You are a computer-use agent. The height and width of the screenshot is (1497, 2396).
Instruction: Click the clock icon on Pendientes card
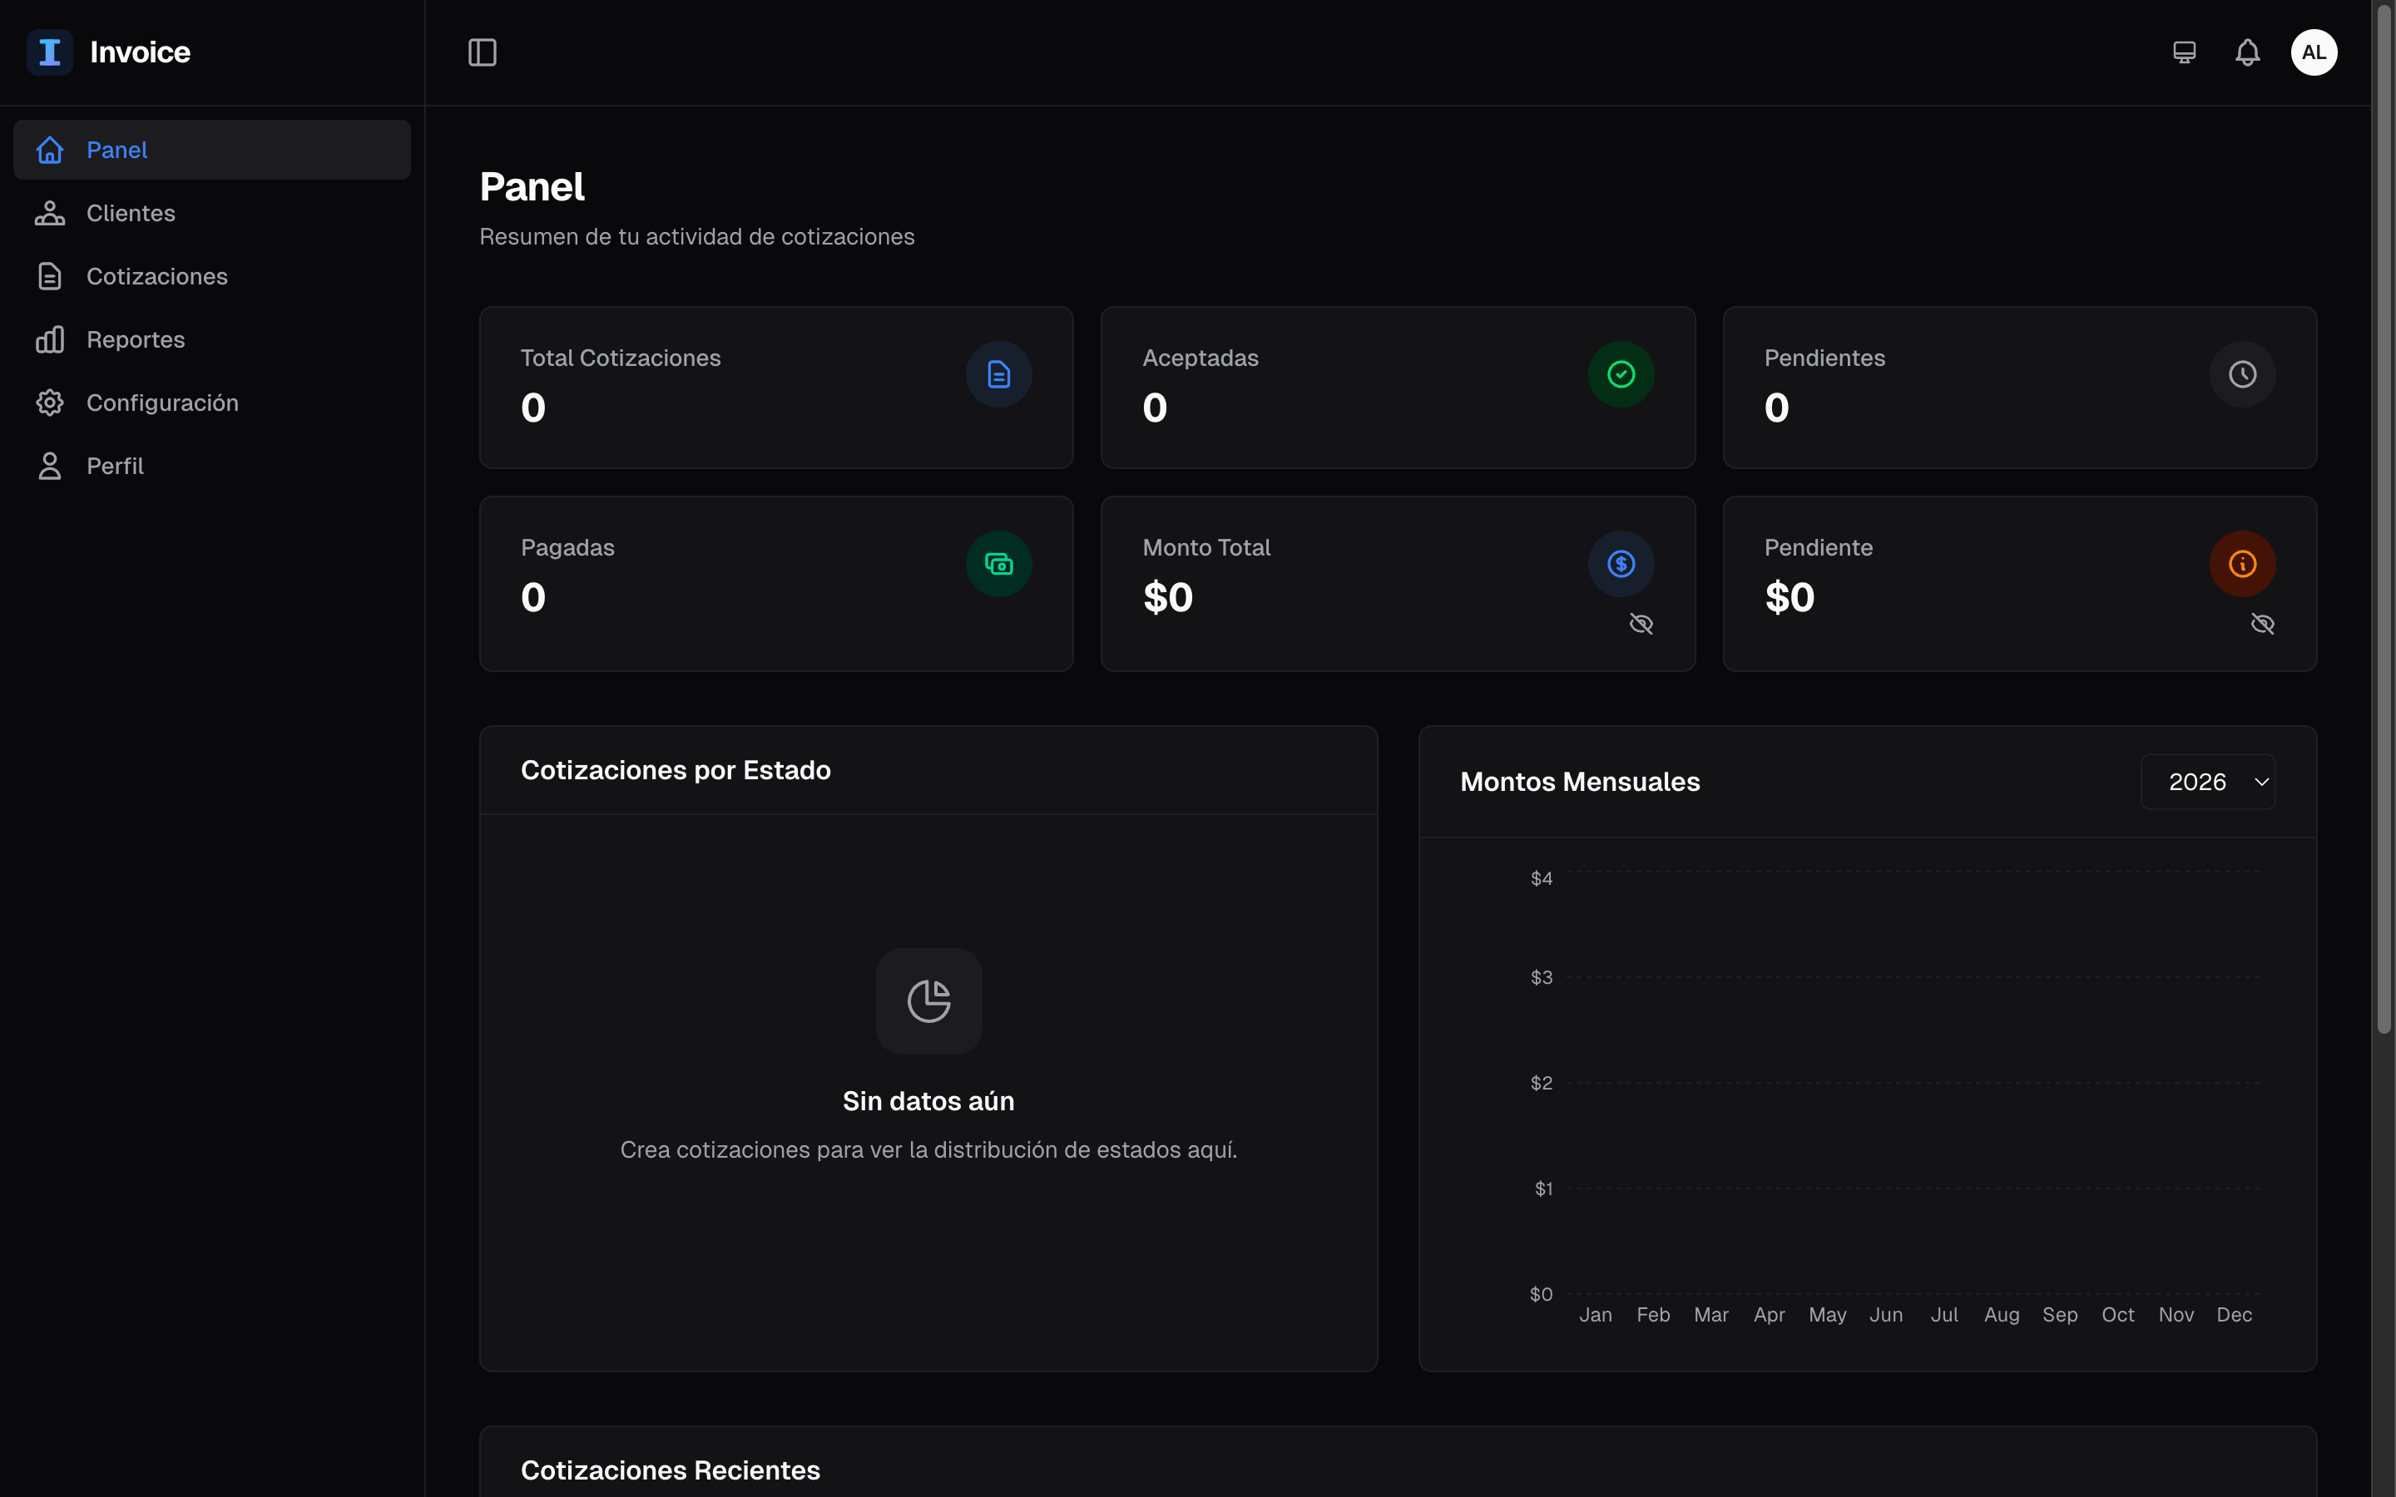pos(2241,374)
